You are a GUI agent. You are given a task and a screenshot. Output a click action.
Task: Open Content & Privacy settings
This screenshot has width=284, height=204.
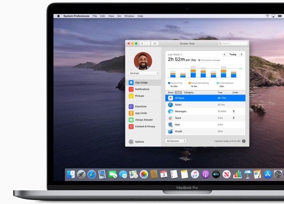click(145, 126)
